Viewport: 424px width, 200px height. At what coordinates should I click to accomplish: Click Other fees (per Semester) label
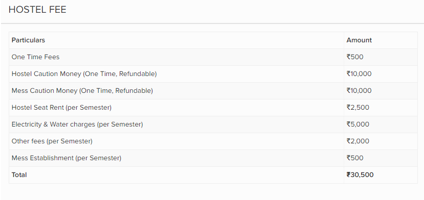click(x=52, y=141)
